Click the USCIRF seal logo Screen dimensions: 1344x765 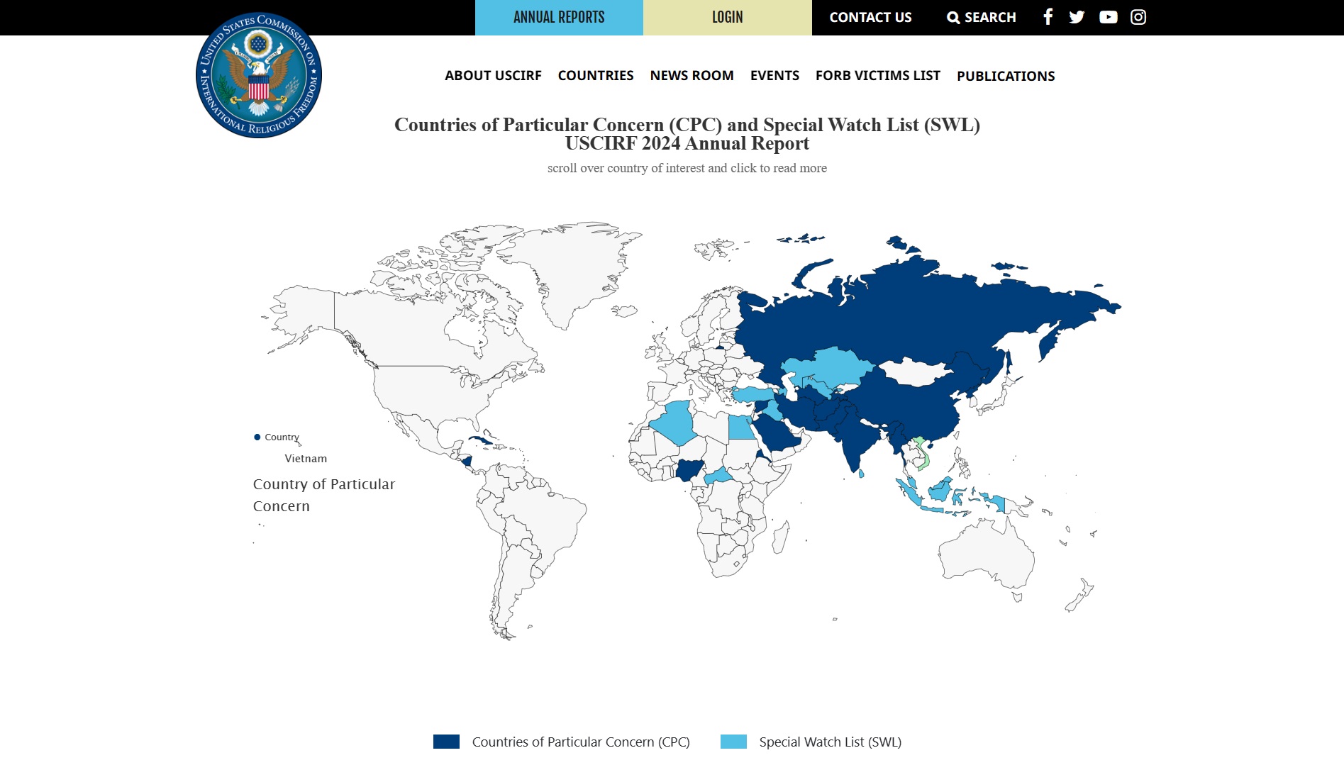[x=259, y=75]
